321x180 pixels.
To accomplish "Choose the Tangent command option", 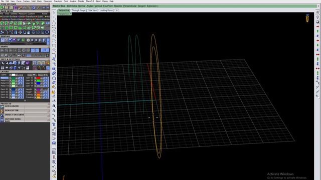I will pos(141,6).
